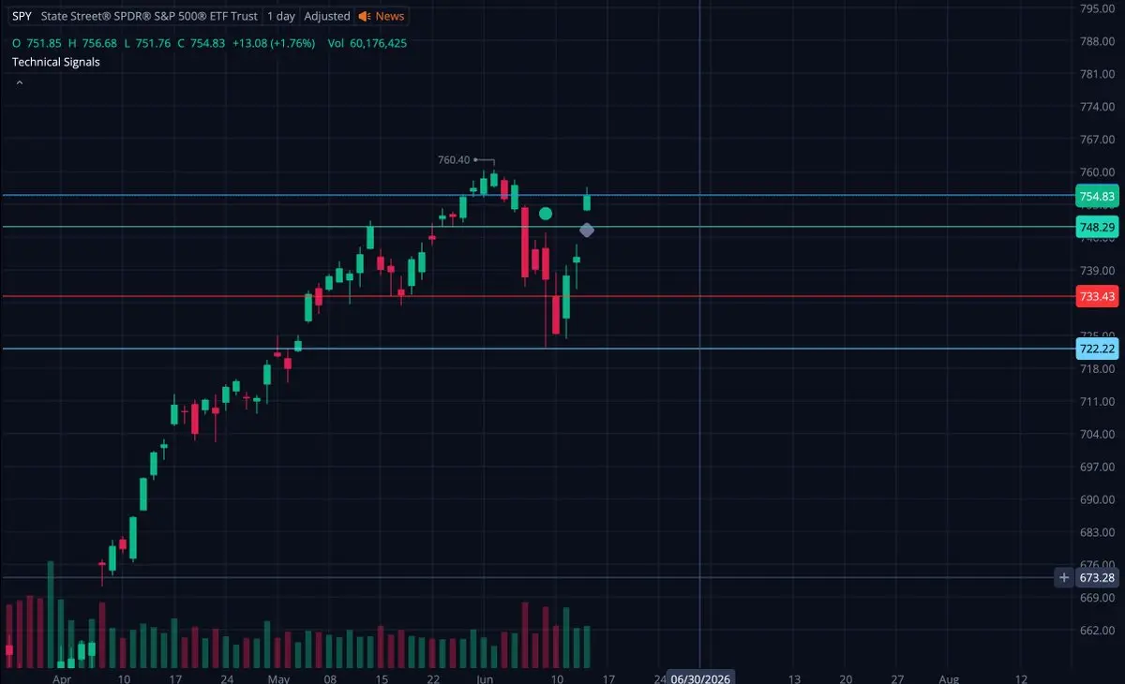The width and height of the screenshot is (1125, 684).
Task: Toggle the Adjusted price setting
Action: click(x=327, y=16)
